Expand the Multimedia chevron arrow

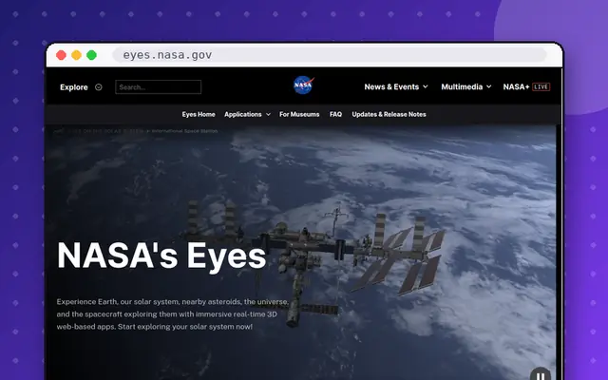point(489,86)
